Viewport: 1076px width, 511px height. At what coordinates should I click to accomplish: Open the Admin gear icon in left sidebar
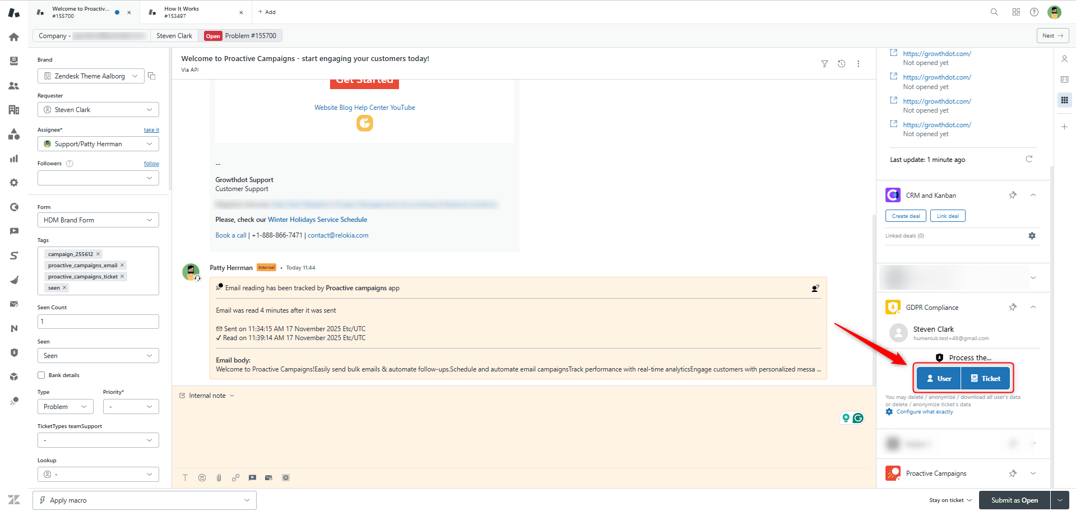point(14,182)
